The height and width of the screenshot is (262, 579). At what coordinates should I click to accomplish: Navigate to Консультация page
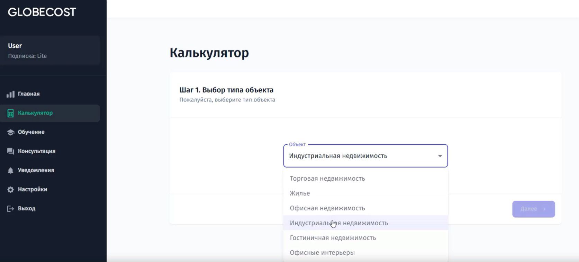tap(50, 151)
